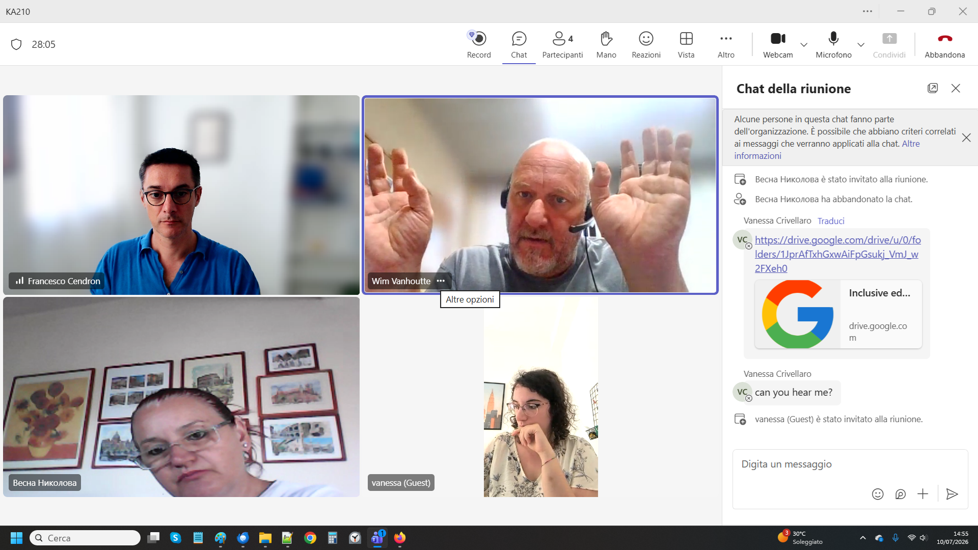Expand the Microfono device options chevron

click(x=861, y=45)
